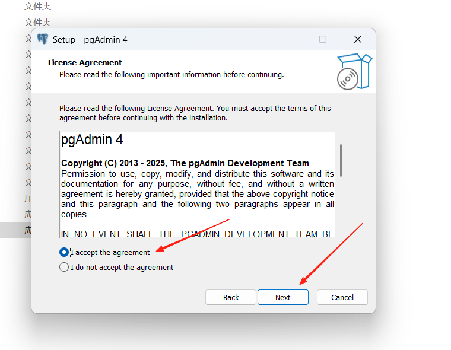The height and width of the screenshot is (350, 451).
Task: Click first 文件夹 row in background file list
Action: pyautogui.click(x=37, y=7)
